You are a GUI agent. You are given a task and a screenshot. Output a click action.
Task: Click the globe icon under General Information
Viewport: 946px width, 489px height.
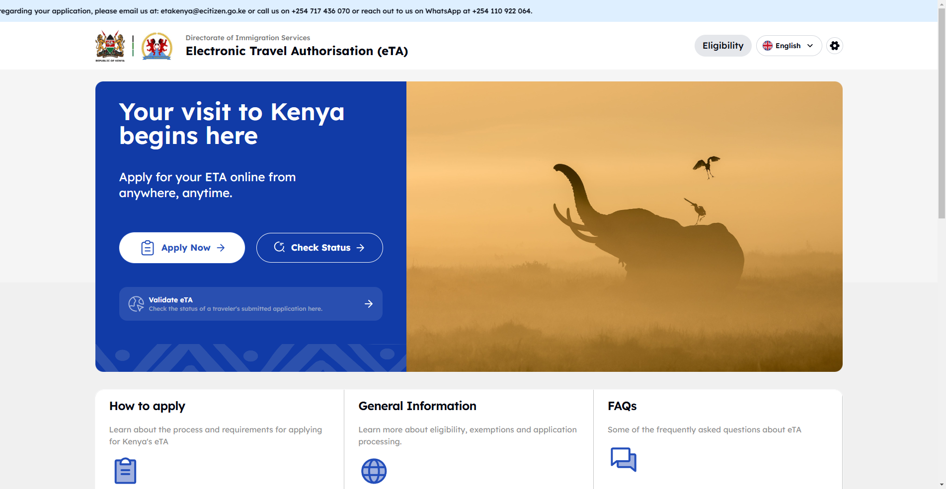pos(374,471)
